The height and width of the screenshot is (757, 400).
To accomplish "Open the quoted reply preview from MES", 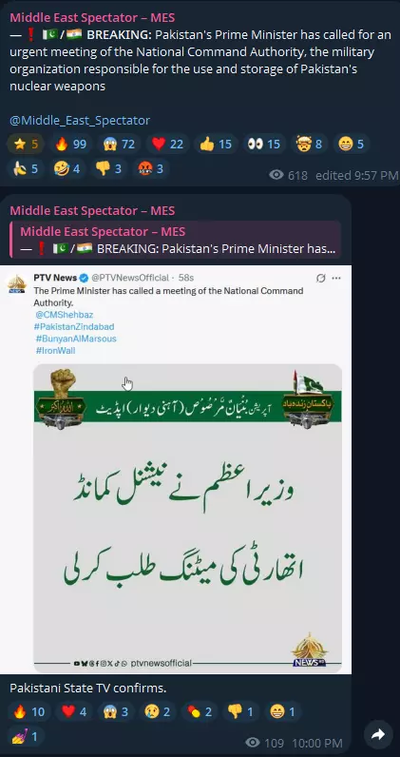I will (176, 240).
